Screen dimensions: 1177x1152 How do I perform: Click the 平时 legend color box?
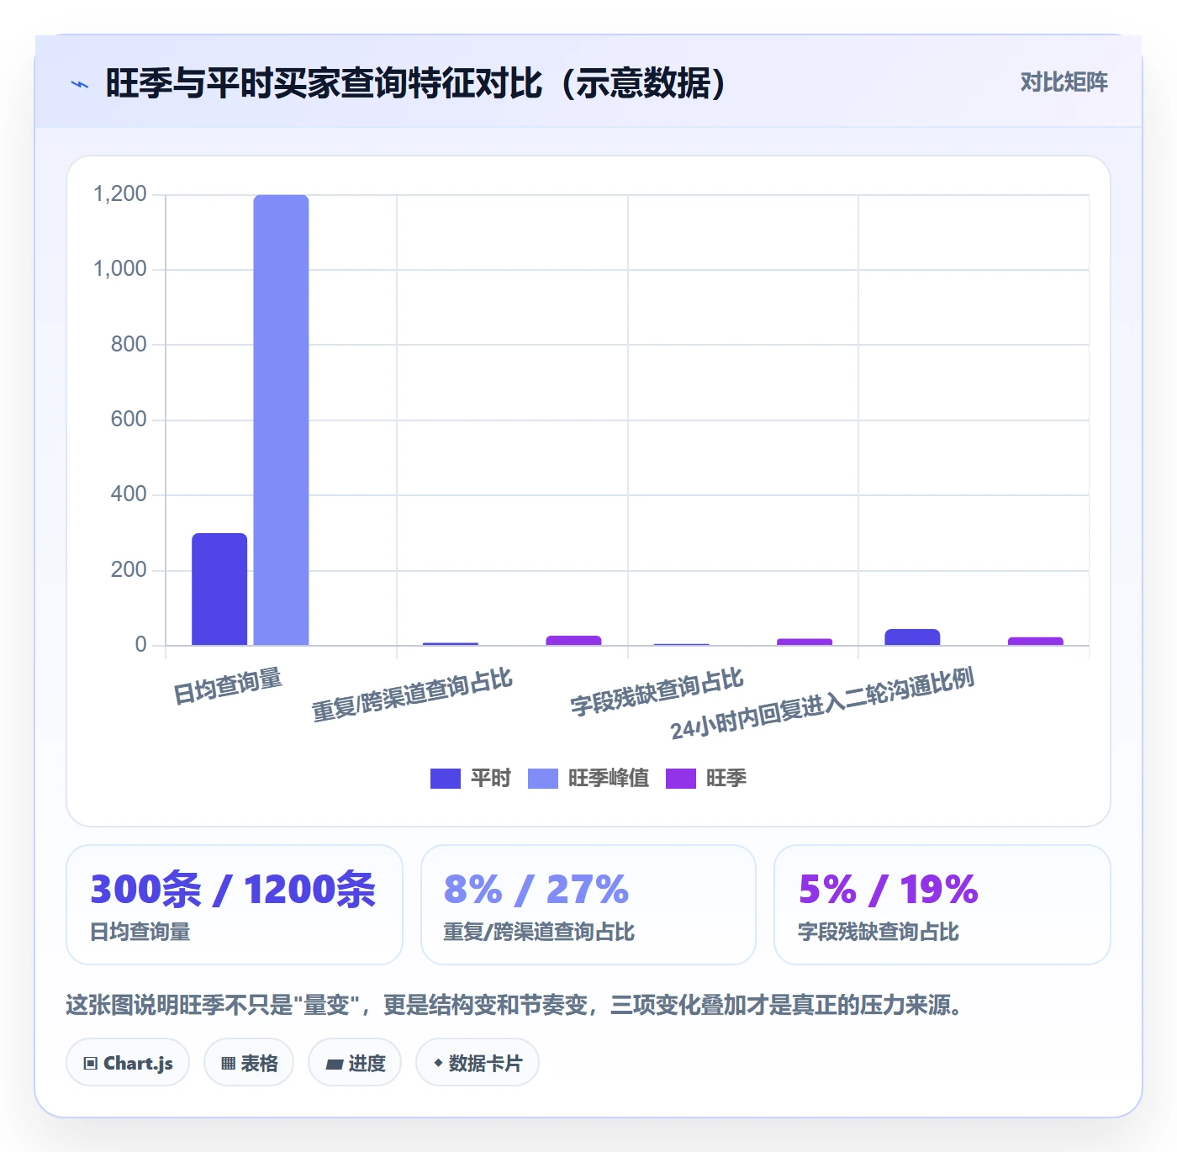[x=446, y=779]
